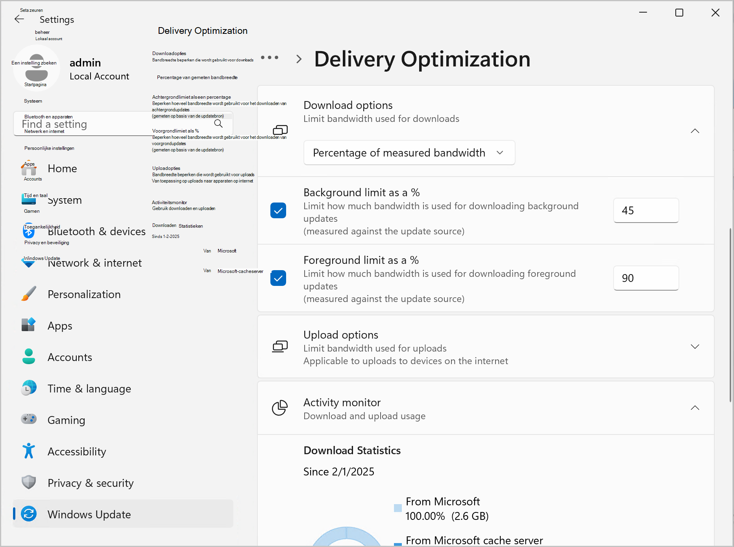Open Home settings page
Viewport: 734px width, 547px height.
pyautogui.click(x=123, y=168)
